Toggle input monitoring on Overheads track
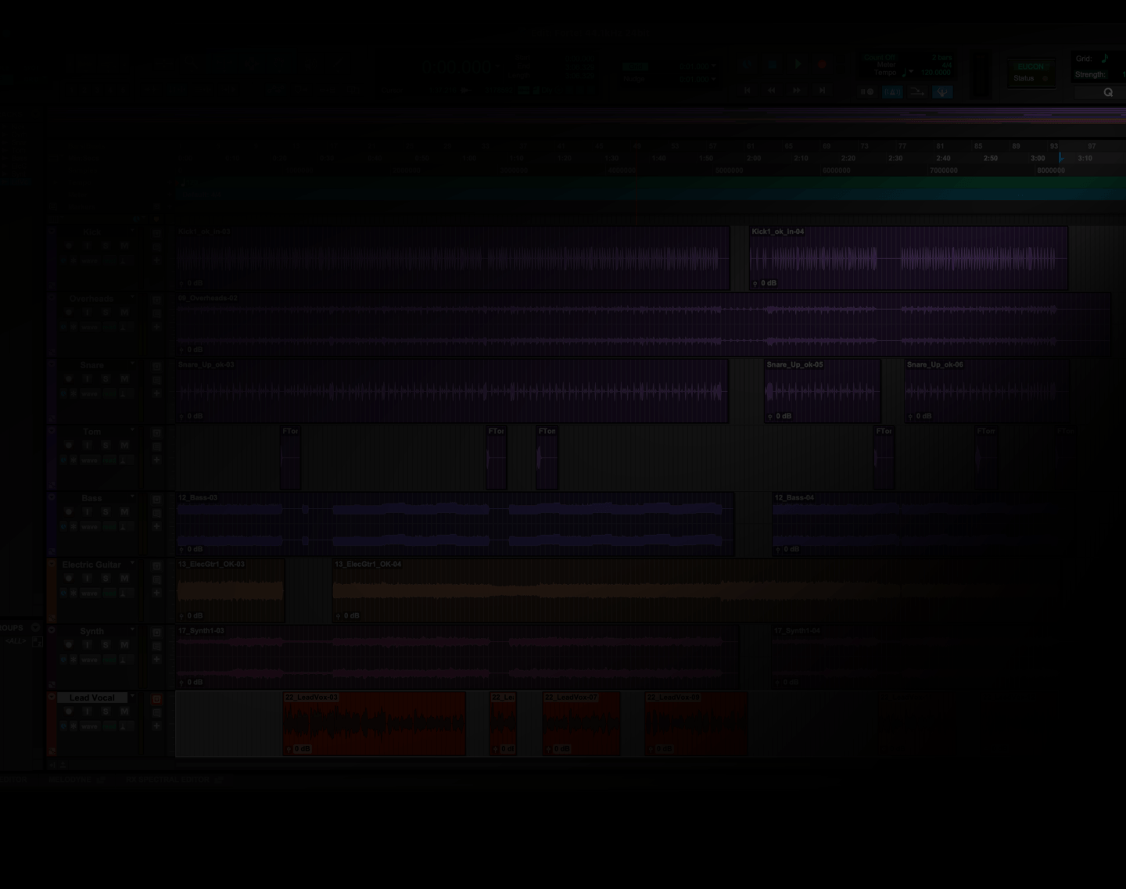Screen dimensions: 1126x889 88,312
